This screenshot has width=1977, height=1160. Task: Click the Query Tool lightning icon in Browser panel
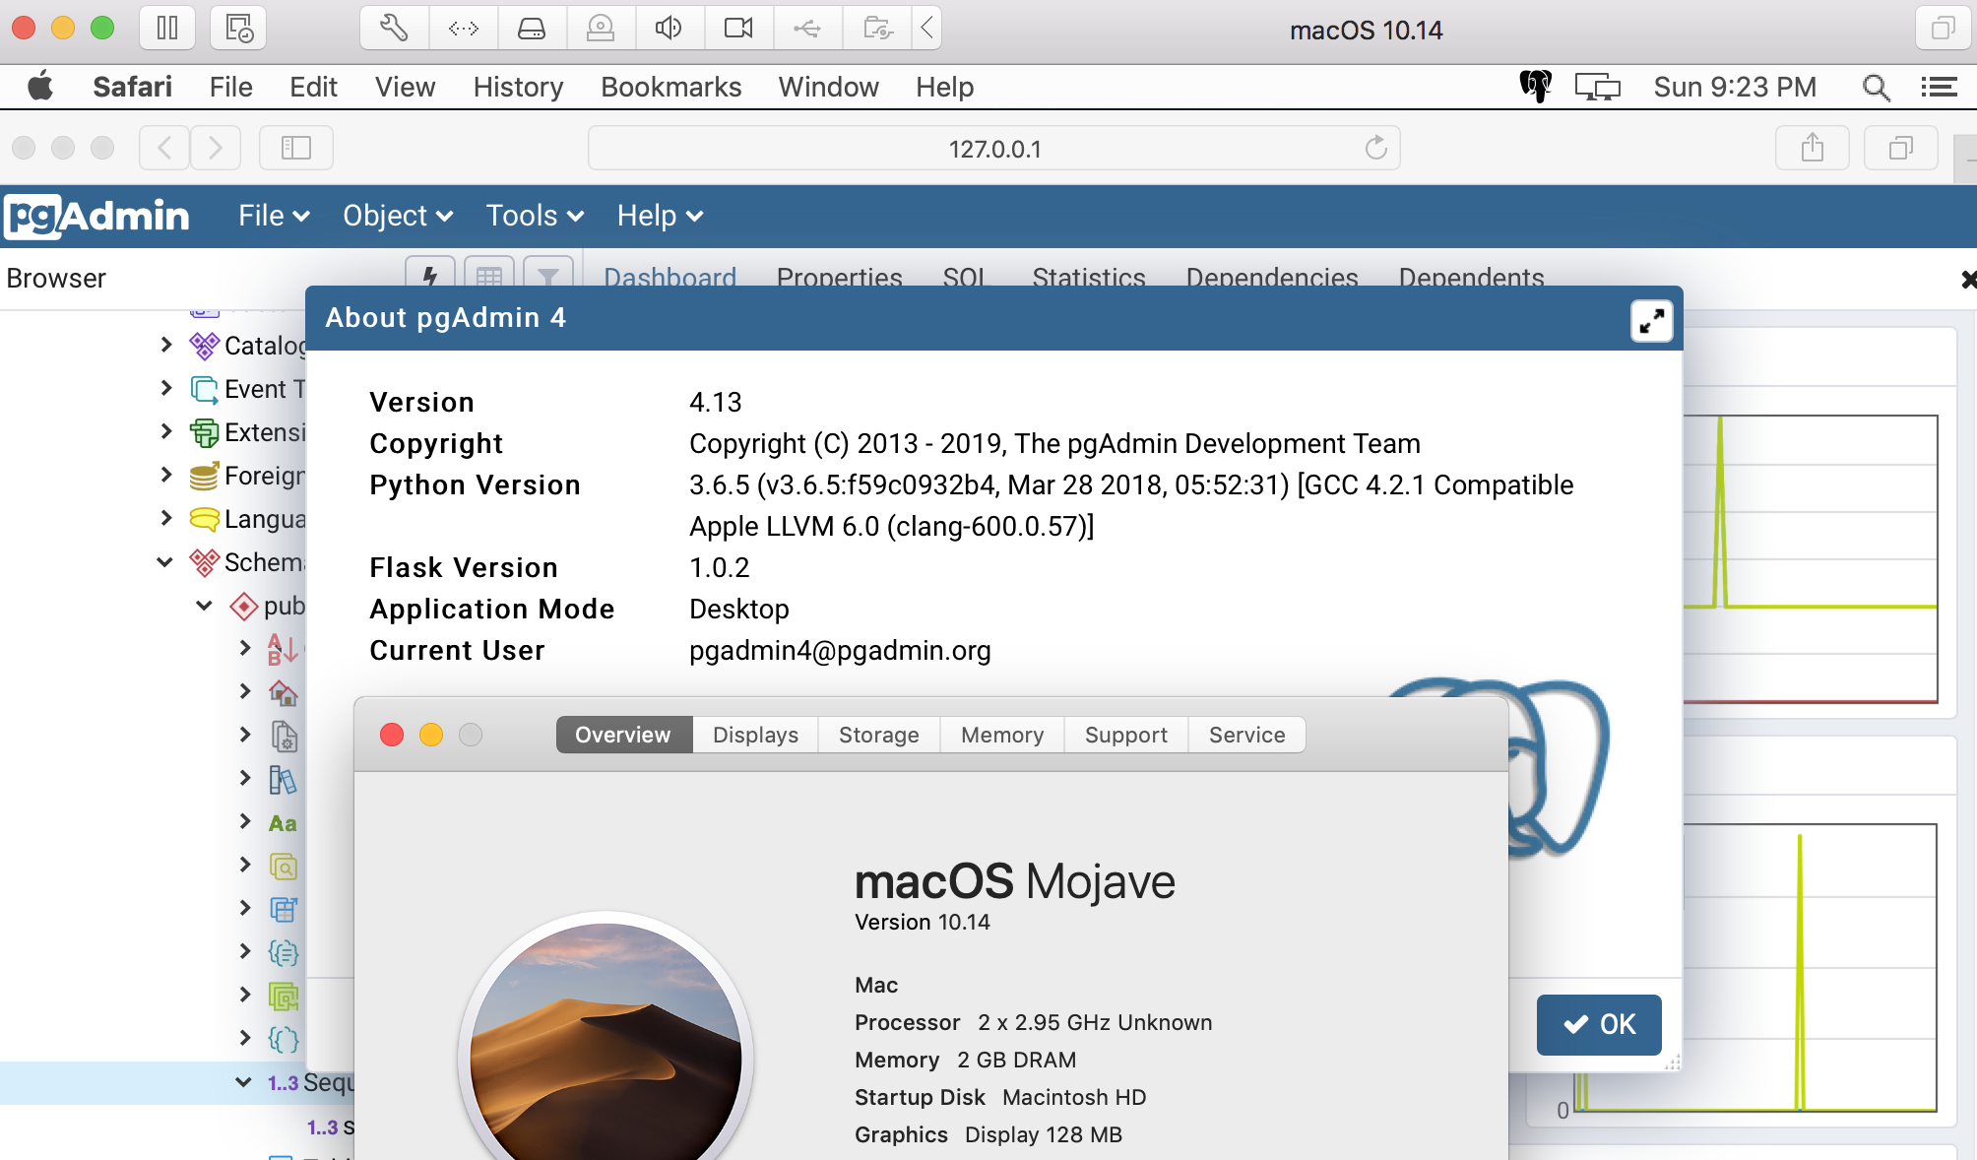coord(430,275)
